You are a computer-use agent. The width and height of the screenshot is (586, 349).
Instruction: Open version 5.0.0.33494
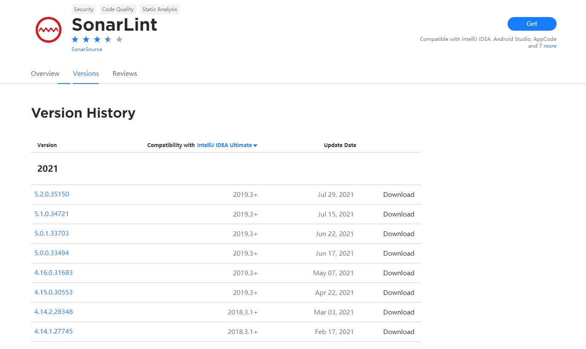pos(52,253)
